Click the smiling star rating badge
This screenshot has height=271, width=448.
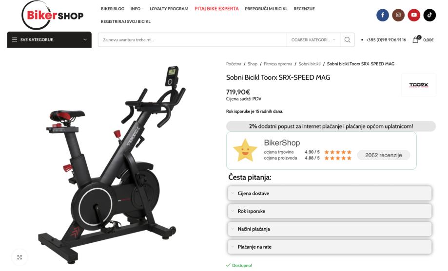245,150
